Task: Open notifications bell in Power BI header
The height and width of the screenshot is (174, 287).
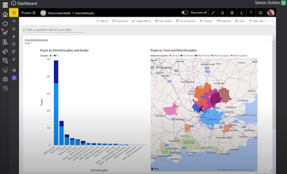Action: tap(222, 13)
